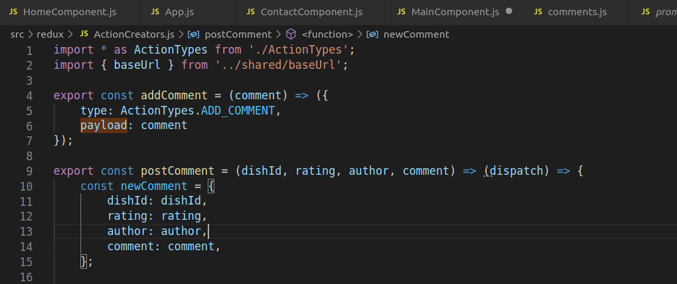Click the JS icon on App.js tab
This screenshot has width=677, height=284.
click(x=155, y=12)
